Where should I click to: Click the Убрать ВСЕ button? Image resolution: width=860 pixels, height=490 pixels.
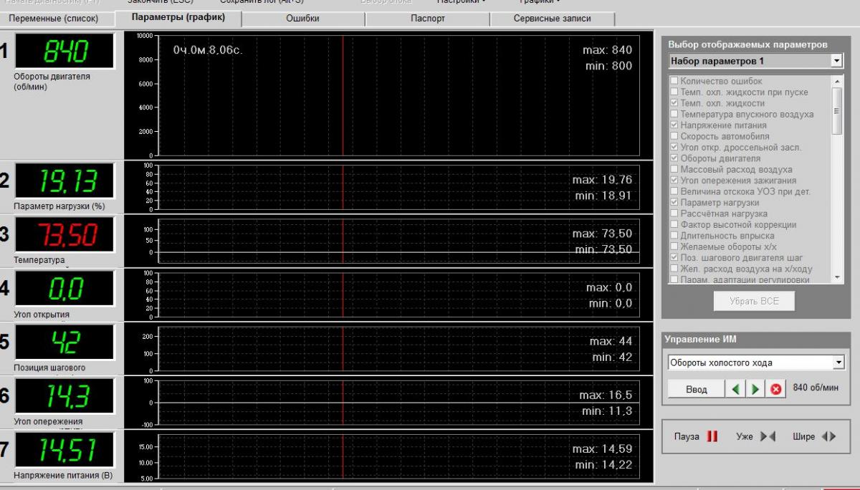click(x=753, y=302)
